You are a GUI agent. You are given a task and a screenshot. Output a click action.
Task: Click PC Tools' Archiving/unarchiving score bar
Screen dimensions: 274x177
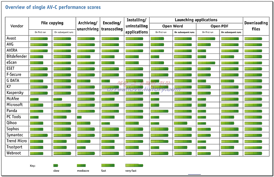(79, 117)
